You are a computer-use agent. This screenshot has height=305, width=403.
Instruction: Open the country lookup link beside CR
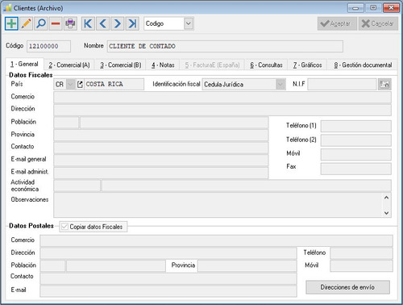pos(80,85)
